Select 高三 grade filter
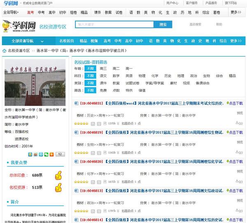 pyautogui.click(x=103, y=69)
